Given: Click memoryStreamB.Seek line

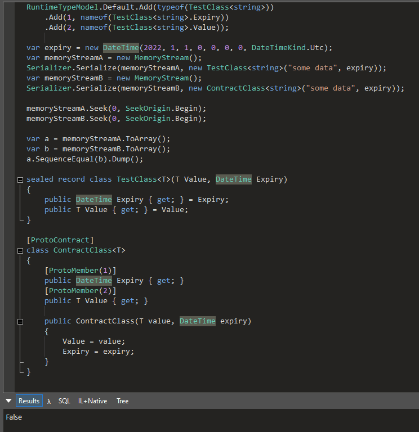Looking at the screenshot, I should click(x=116, y=119).
